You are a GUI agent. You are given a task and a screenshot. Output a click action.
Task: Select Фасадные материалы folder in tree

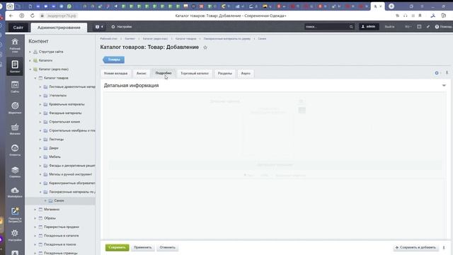point(65,113)
